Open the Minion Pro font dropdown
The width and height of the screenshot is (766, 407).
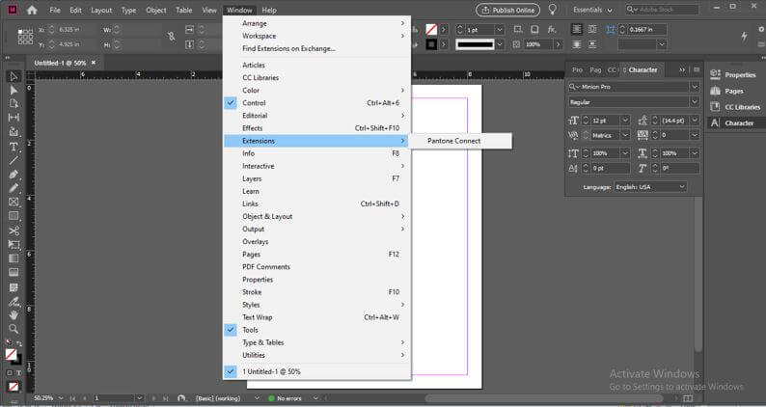point(695,87)
